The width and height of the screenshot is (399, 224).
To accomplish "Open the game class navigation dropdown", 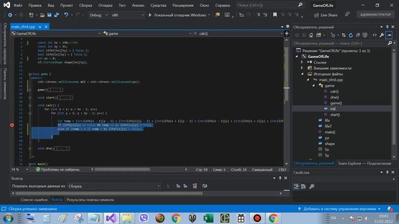I will (147, 34).
